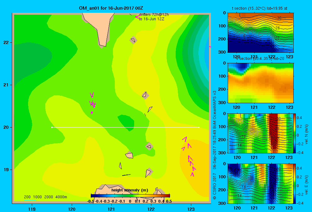Click the 0.5 tick label on height colorbar
312x212 pixels.
[169, 201]
